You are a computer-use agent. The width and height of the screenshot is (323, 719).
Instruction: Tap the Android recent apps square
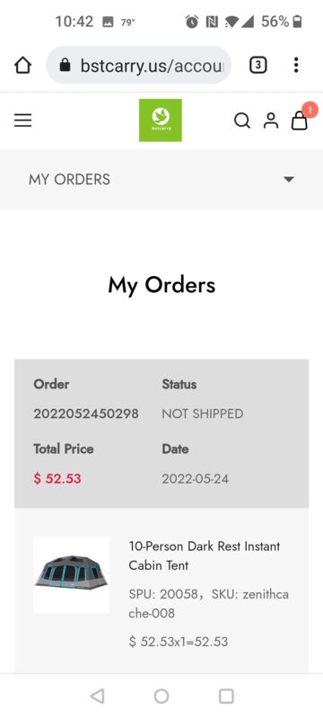[x=226, y=696]
